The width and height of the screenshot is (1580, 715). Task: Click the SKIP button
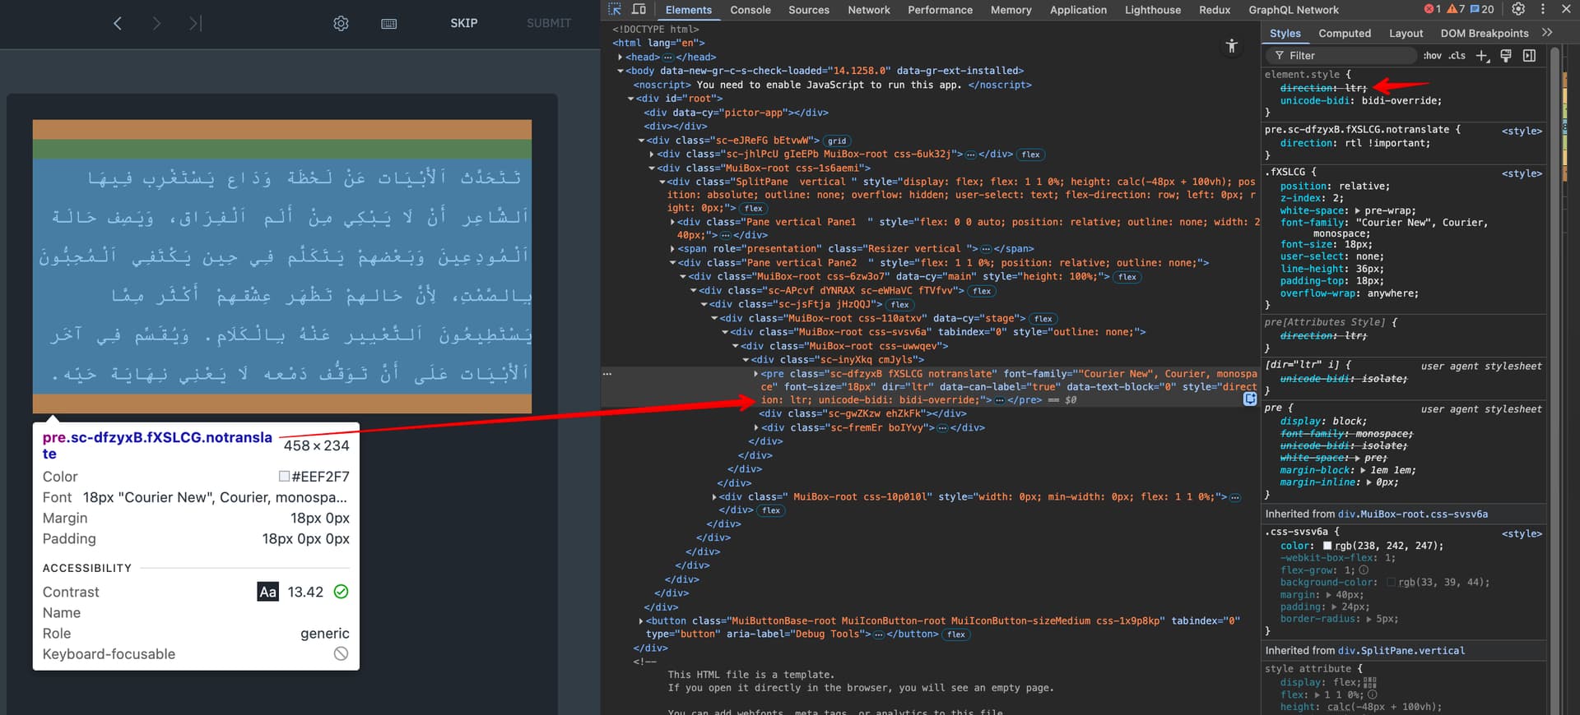464,23
